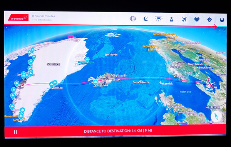Image resolution: width=231 pixels, height=147 pixels.
Task: Open settings via the gear icon
Action: coord(209,20)
